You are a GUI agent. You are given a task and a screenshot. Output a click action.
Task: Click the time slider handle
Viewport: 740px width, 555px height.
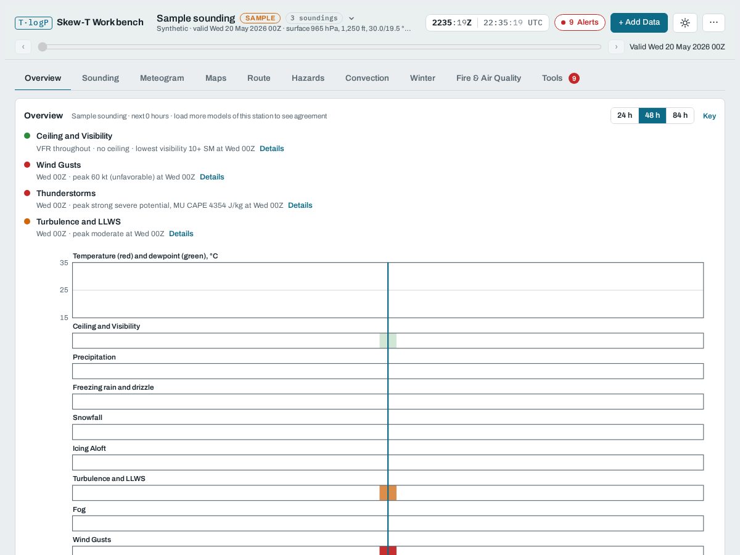[x=42, y=47]
